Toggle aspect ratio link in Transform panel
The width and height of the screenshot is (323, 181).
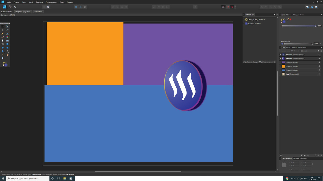(x=312, y=164)
